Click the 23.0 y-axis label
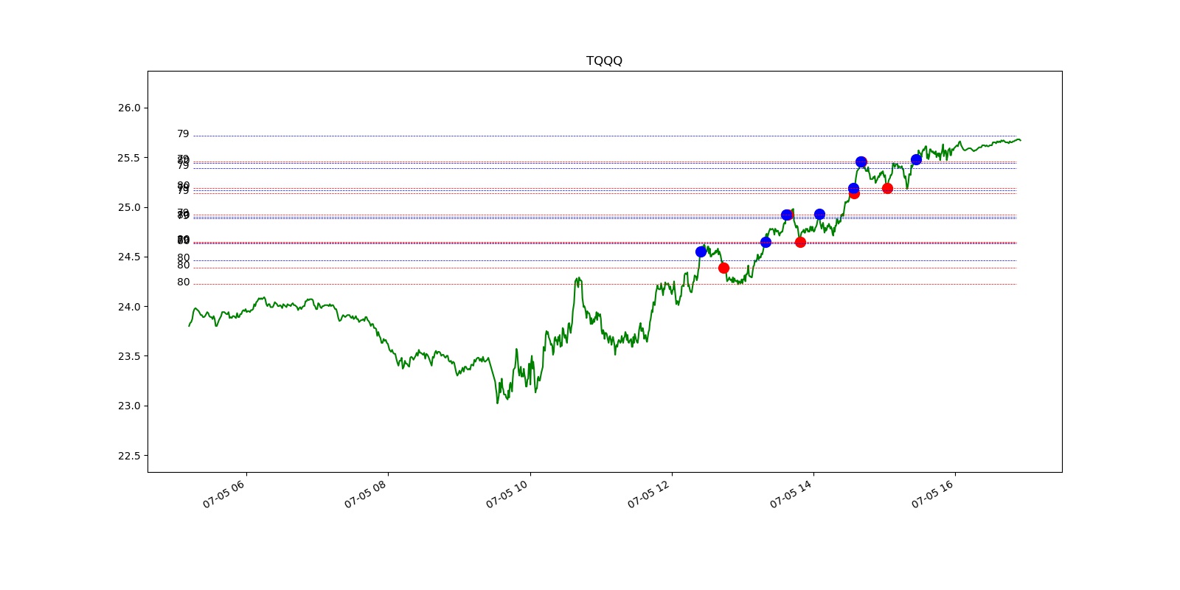 pos(128,406)
